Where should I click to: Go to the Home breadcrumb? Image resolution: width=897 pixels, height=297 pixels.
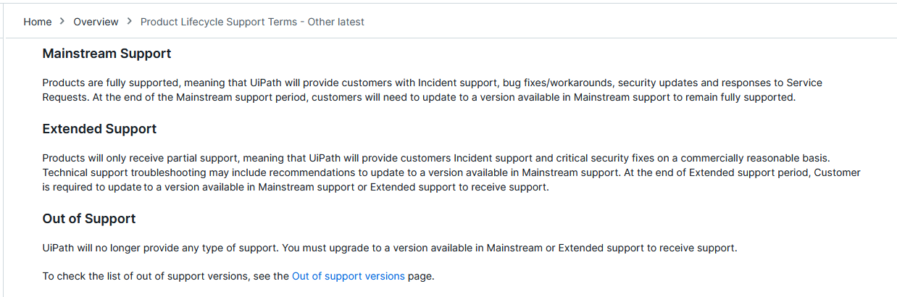pos(38,22)
